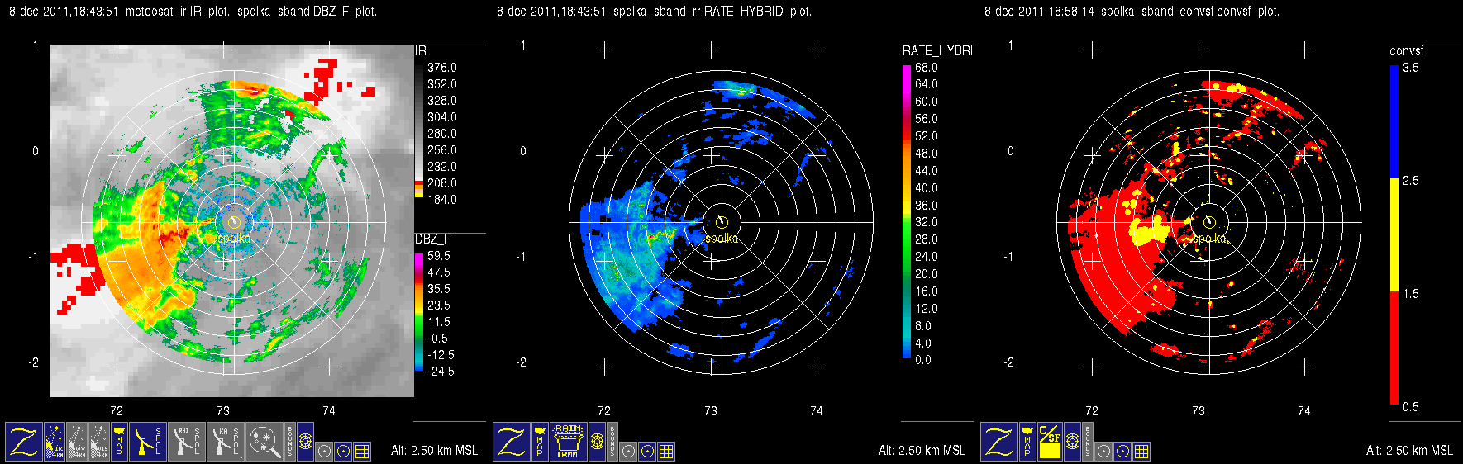Screen dimensions: 1463x464
Task: Click the '376.0' value on IR legend
Action: (442, 68)
